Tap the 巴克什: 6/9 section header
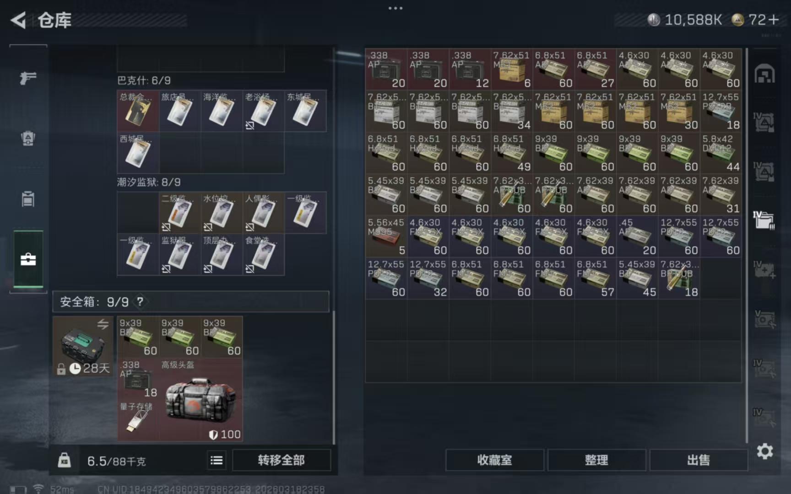 pos(144,81)
